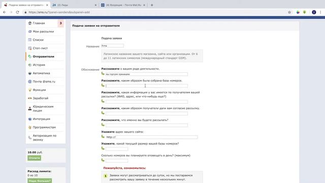Click the info icon numbered 1
This screenshot has height=183, width=325.
pos(105,176)
